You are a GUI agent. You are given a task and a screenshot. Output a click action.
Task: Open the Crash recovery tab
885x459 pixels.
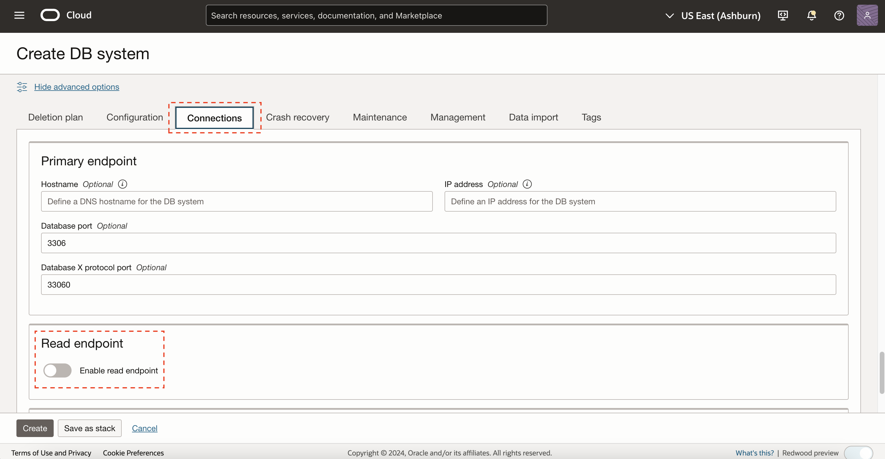(298, 117)
